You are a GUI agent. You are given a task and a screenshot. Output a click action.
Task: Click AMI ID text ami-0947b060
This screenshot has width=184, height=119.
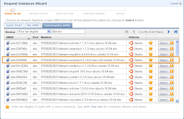pyautogui.click(x=19, y=94)
